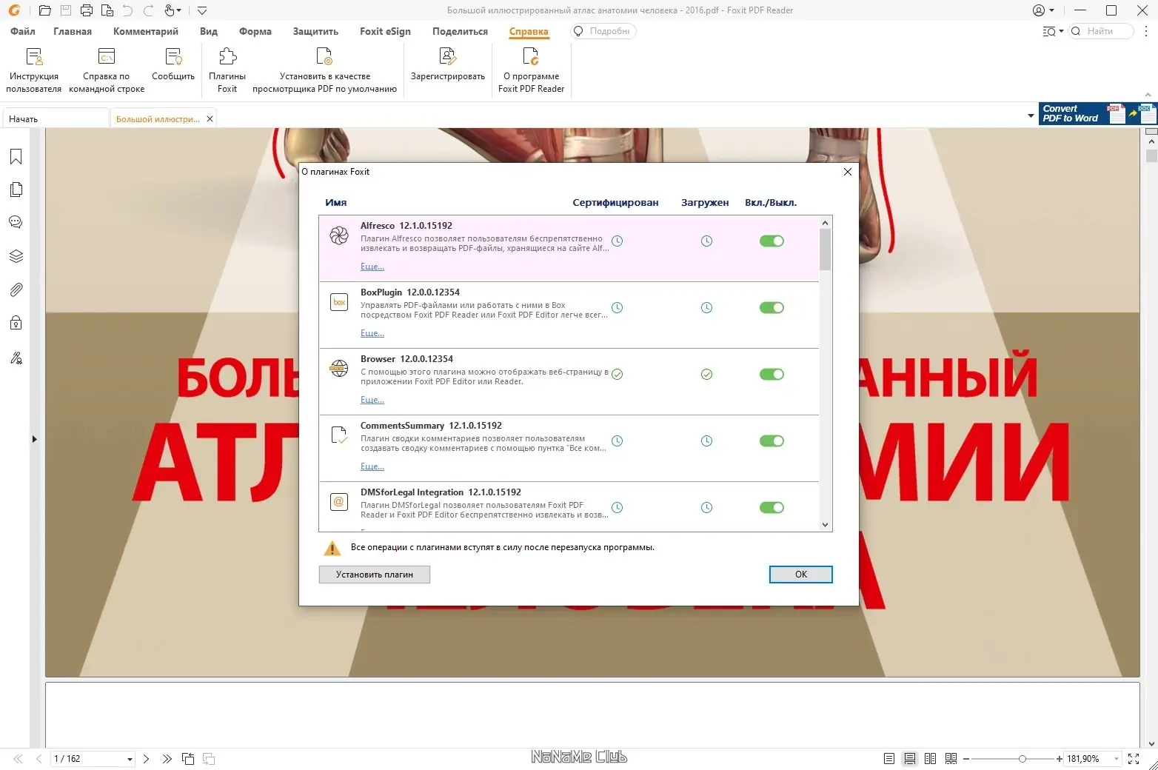Open Command Line Help (Справка по командной строке)

(107, 70)
